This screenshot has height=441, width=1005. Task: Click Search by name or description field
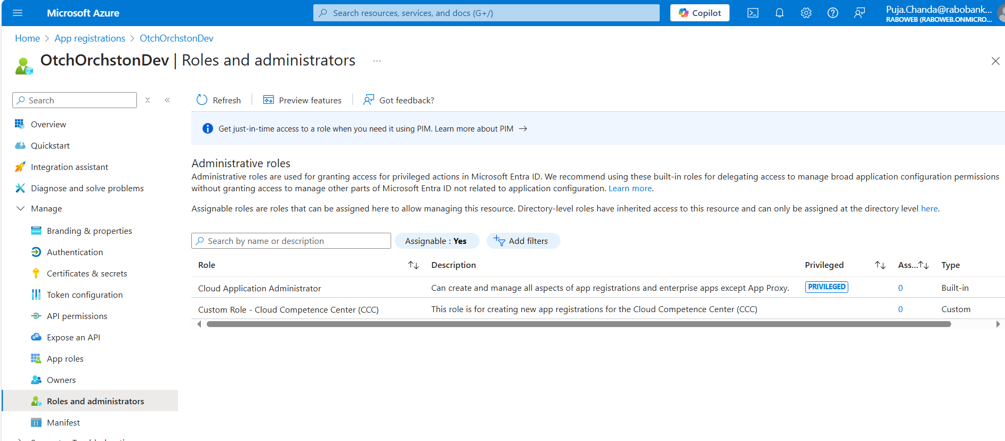(x=291, y=241)
